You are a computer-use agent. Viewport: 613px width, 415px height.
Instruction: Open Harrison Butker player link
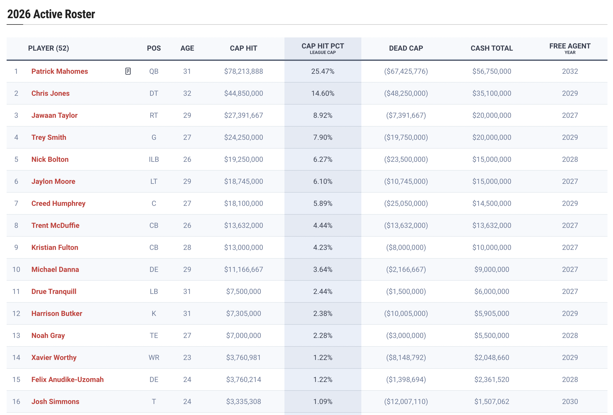pyautogui.click(x=57, y=313)
